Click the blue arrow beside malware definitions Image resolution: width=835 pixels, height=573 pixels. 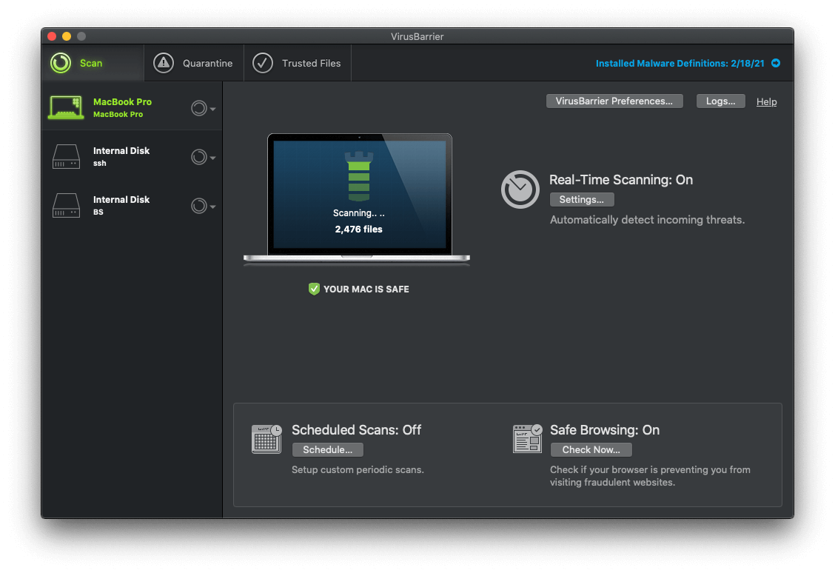(x=776, y=63)
